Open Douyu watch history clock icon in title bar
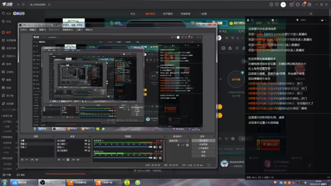 271,5
